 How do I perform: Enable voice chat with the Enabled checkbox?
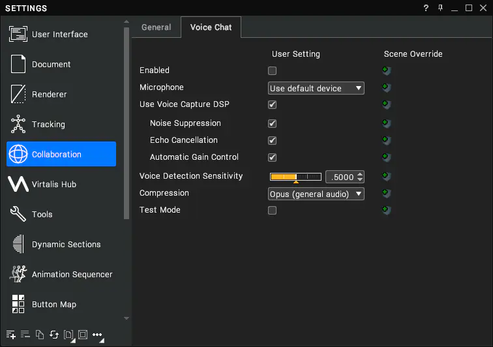[x=273, y=70]
